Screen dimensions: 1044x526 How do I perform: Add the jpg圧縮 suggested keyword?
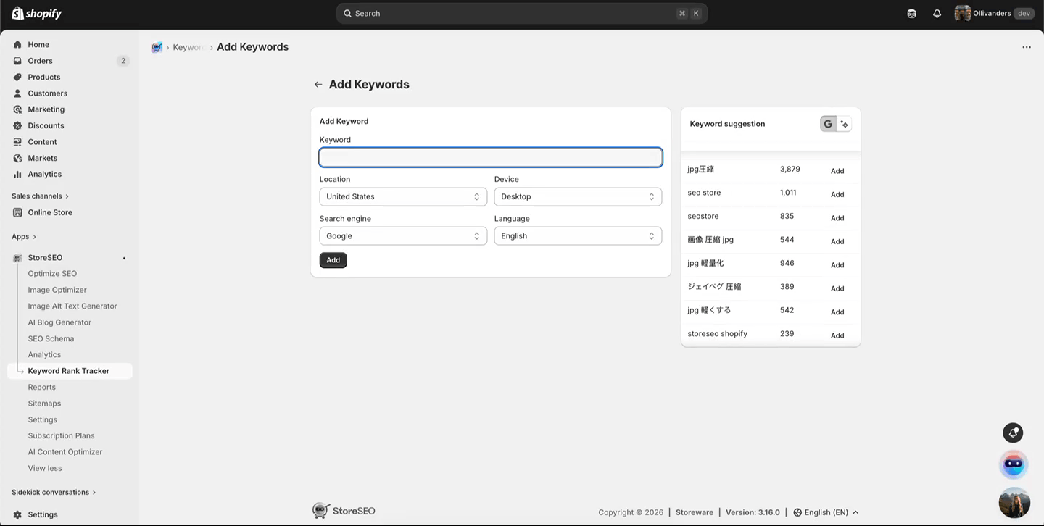tap(837, 171)
